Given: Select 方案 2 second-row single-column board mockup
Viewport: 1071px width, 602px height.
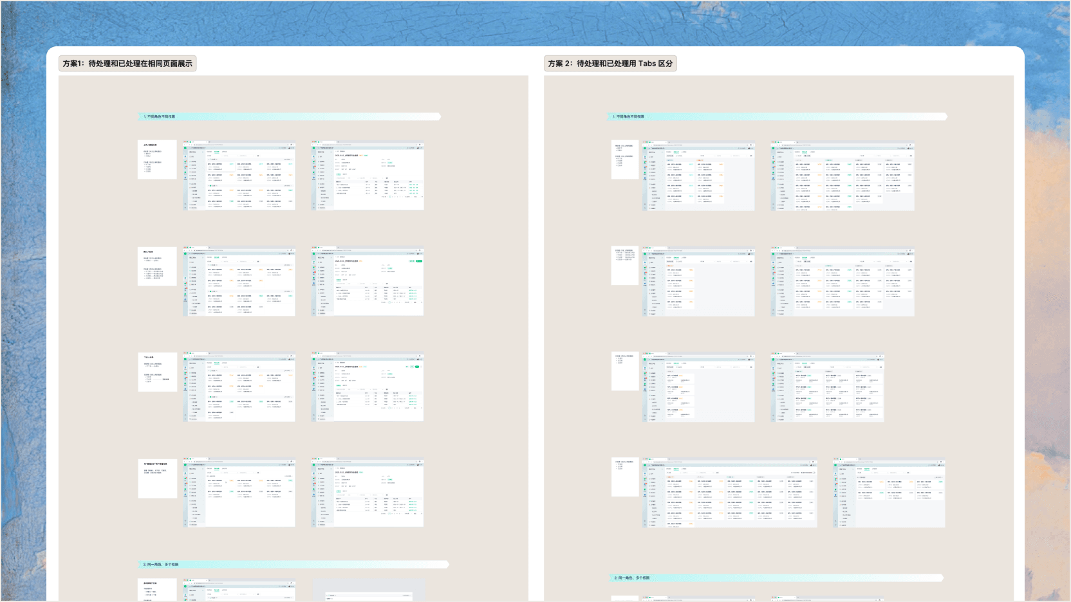Looking at the screenshot, I should (x=698, y=282).
